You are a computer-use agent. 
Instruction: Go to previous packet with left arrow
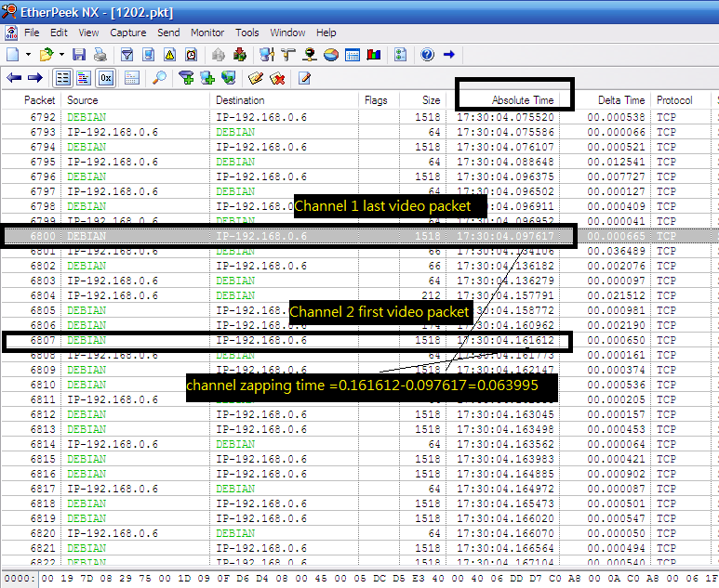(x=14, y=78)
